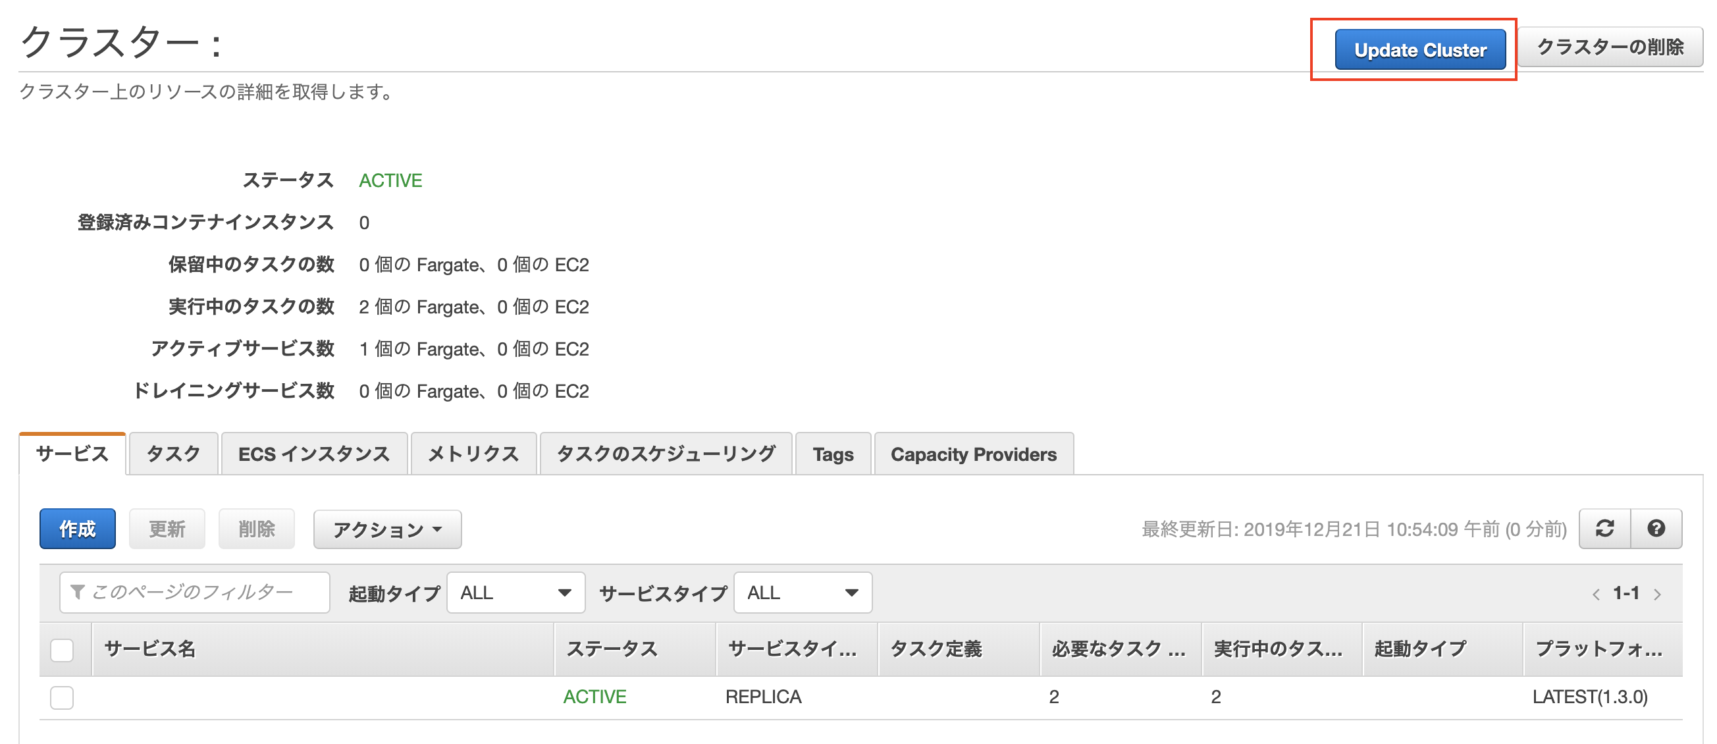Click the 最終更新日 timestamp text

[x=1354, y=529]
